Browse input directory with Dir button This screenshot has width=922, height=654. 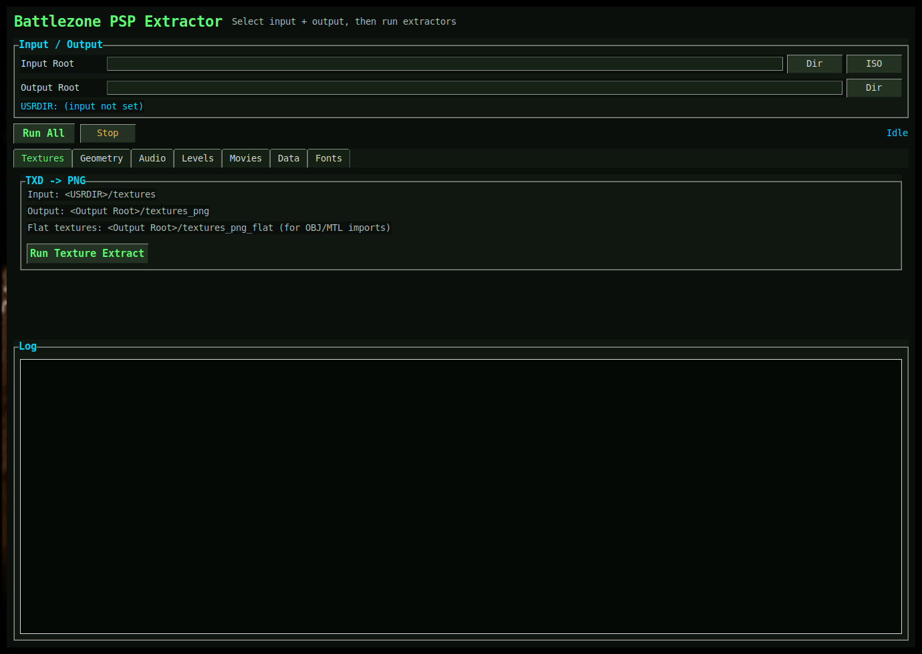814,63
